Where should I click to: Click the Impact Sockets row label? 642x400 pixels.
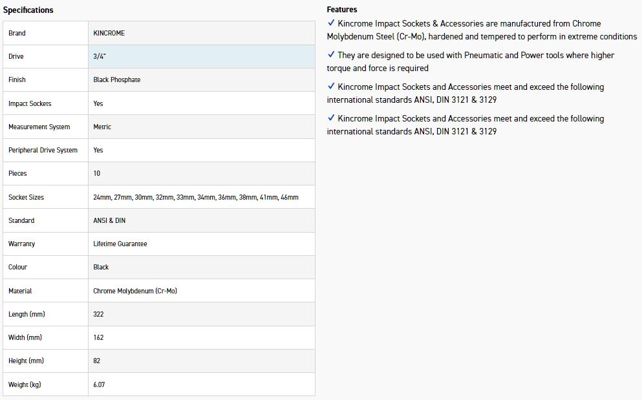30,103
